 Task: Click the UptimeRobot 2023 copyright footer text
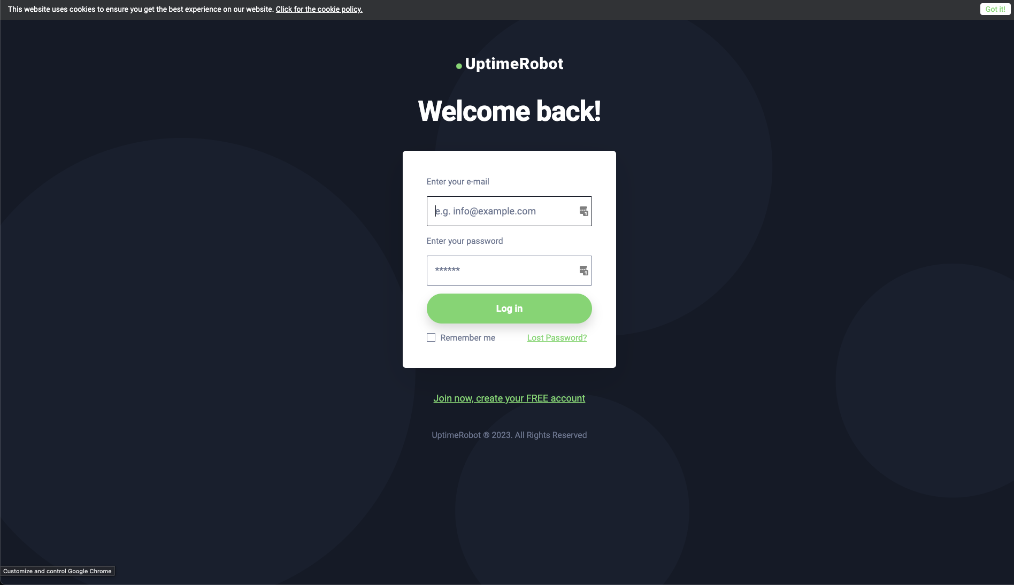tap(509, 435)
